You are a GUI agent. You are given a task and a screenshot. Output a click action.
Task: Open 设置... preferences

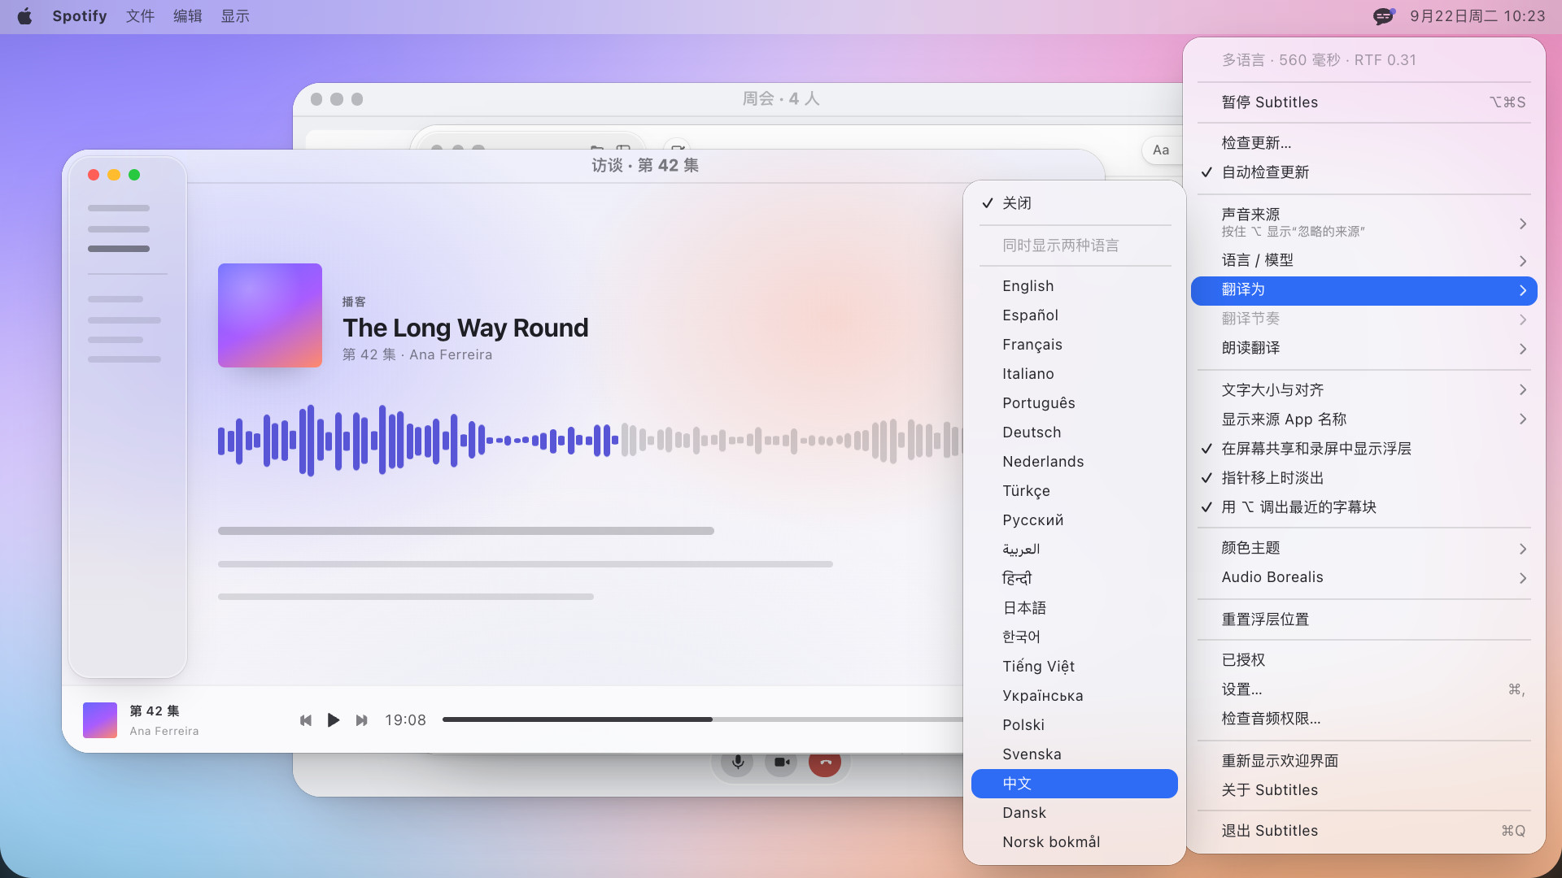(x=1364, y=689)
